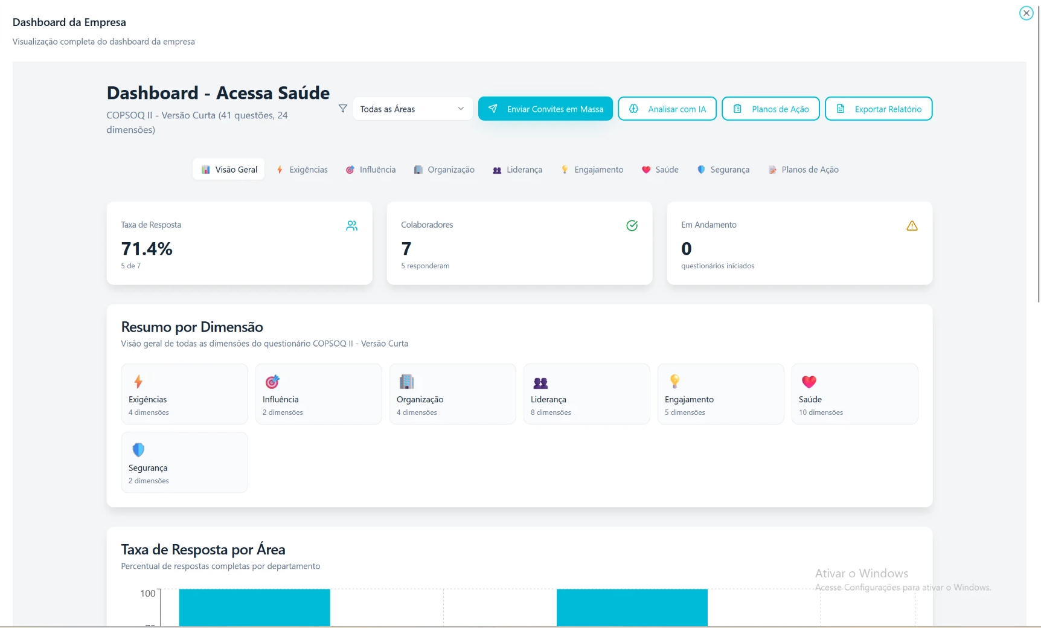Open the Planos de Ação tab
Screen dimensions: 1041x628
pyautogui.click(x=803, y=170)
